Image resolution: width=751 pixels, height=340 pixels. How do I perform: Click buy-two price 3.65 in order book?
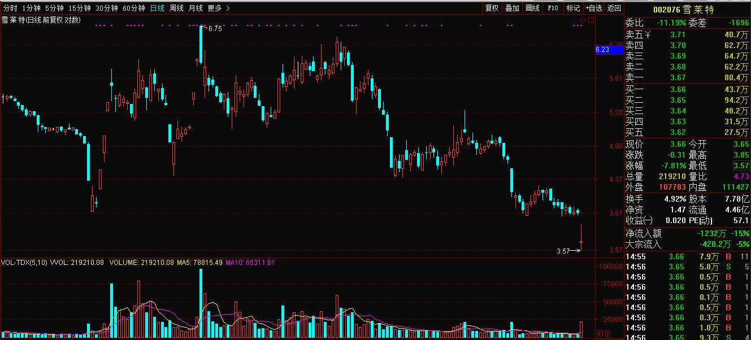(x=678, y=100)
